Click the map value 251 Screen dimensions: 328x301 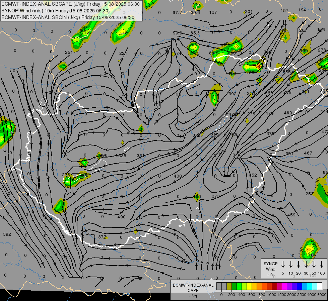pos(69,53)
